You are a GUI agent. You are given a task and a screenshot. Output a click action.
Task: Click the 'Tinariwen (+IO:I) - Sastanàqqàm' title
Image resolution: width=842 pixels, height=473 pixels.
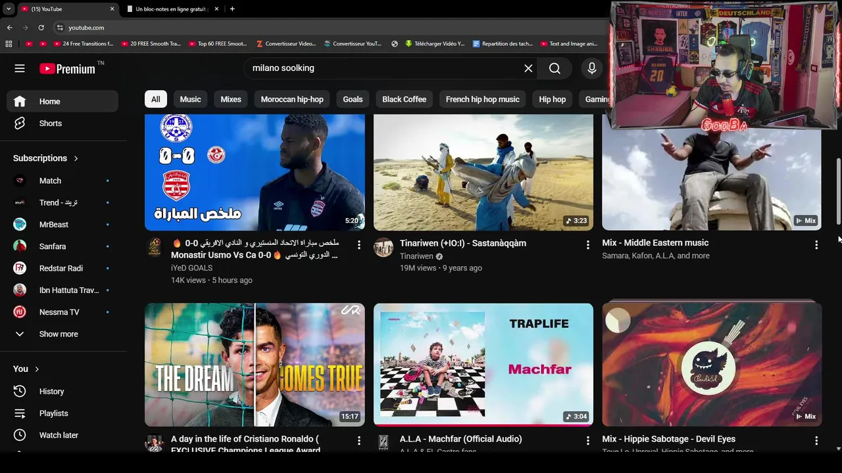[x=463, y=243]
